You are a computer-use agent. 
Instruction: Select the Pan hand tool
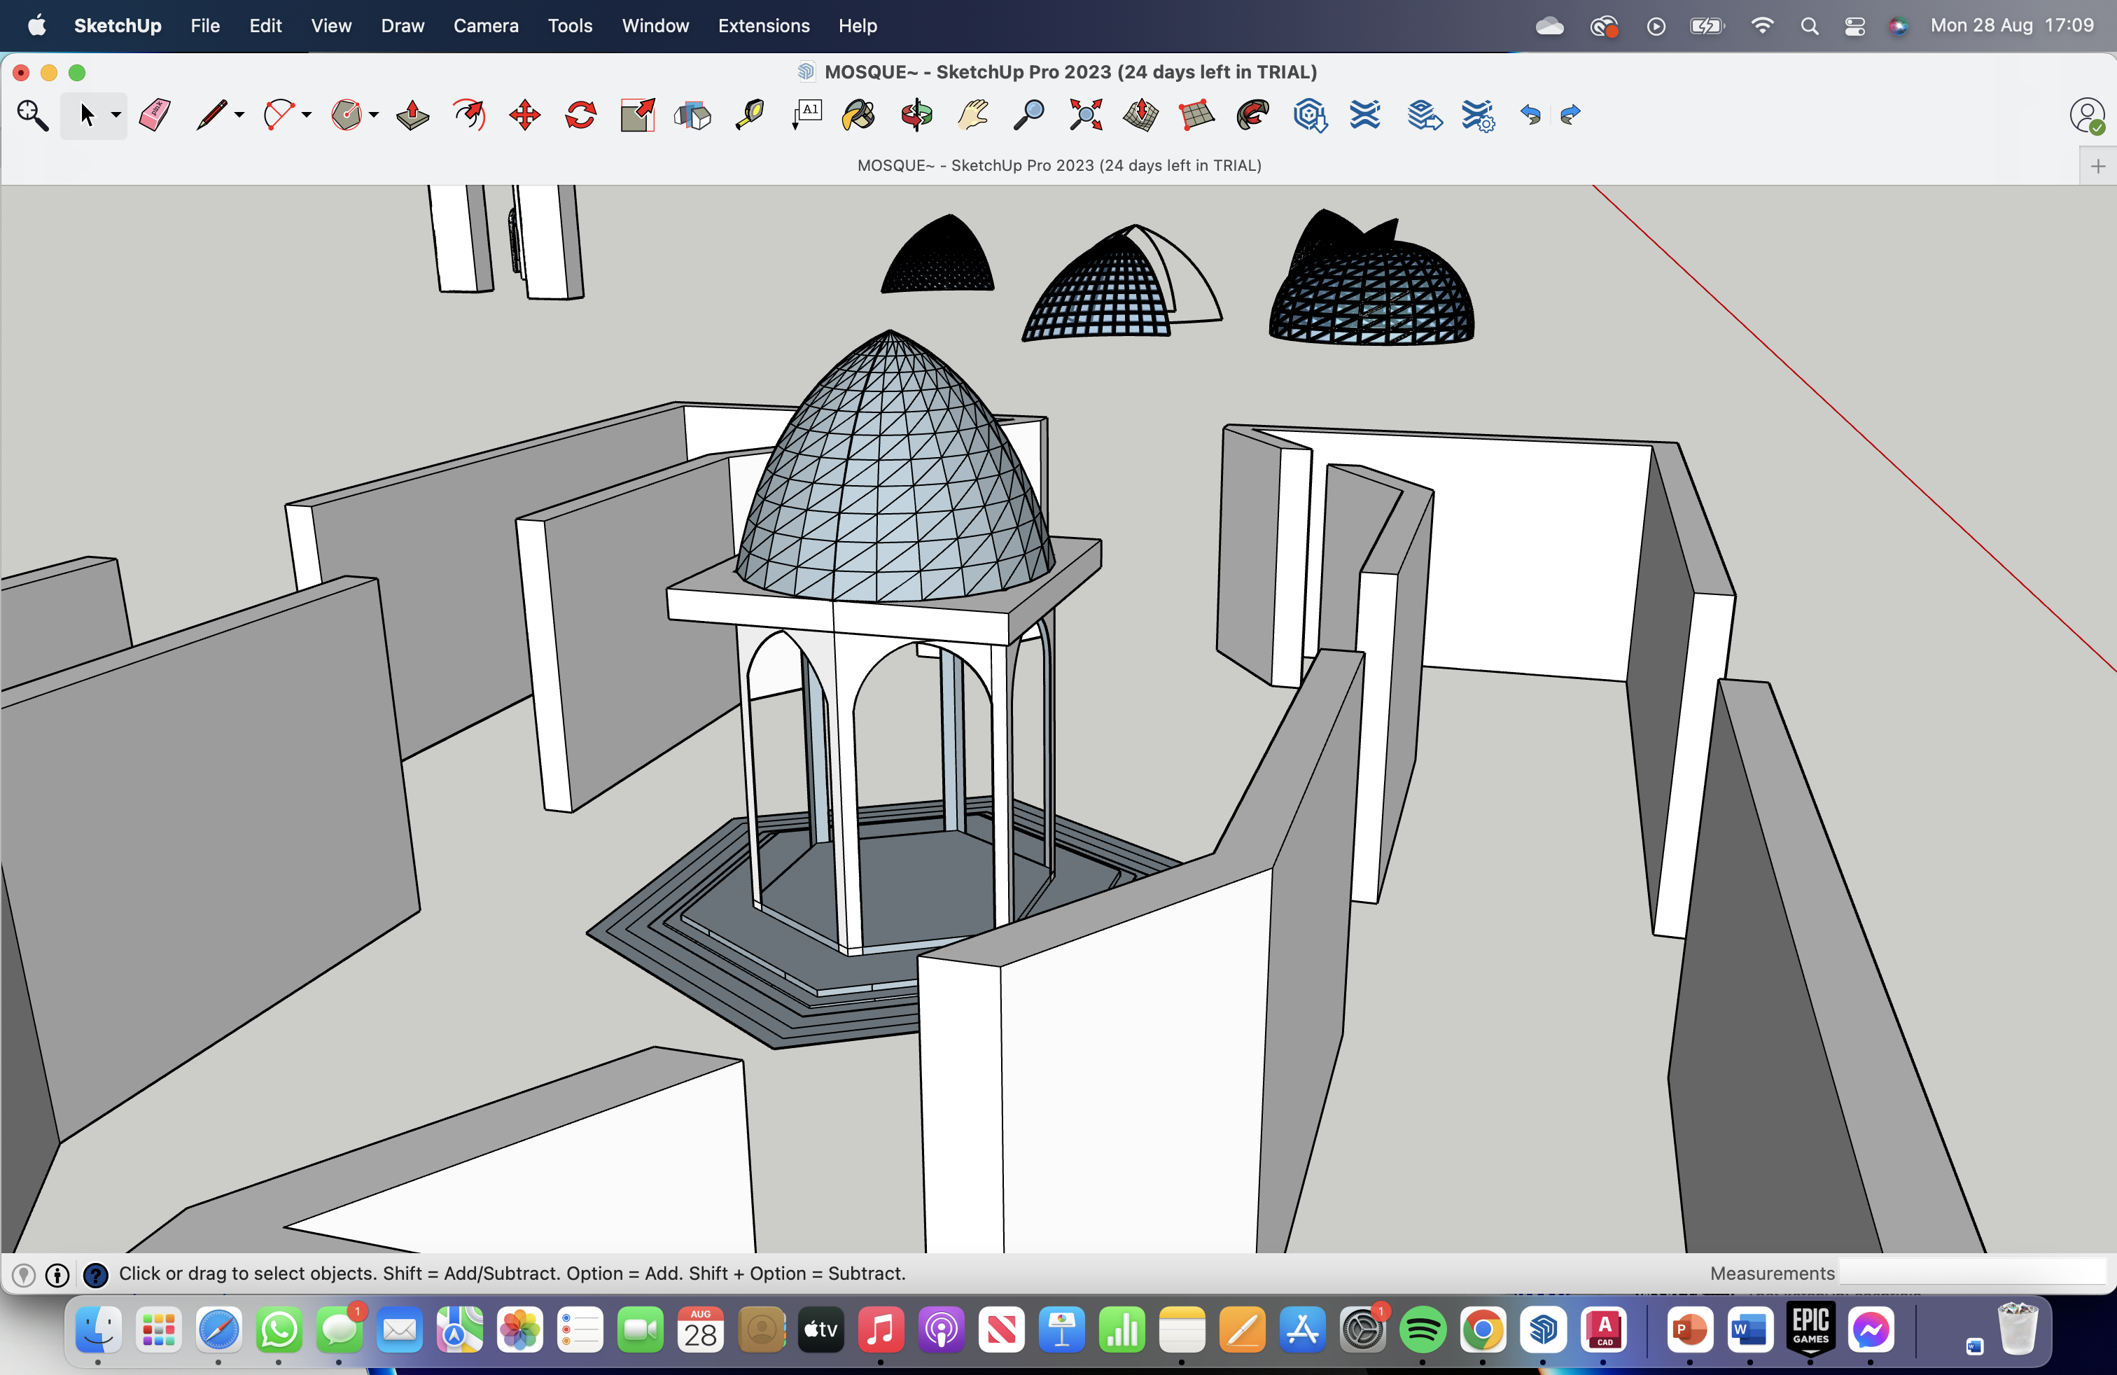coord(973,116)
